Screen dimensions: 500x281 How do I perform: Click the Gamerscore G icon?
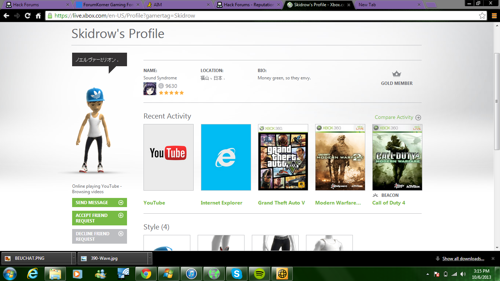pyautogui.click(x=161, y=86)
